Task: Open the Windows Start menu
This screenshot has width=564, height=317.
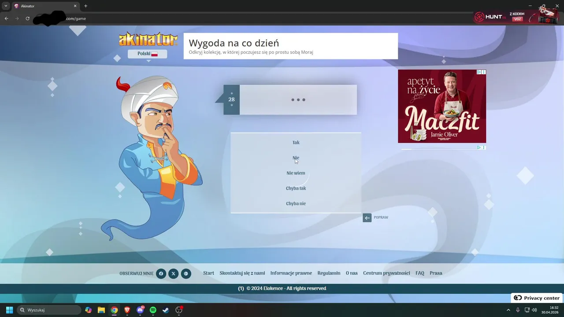Action: coord(9,310)
